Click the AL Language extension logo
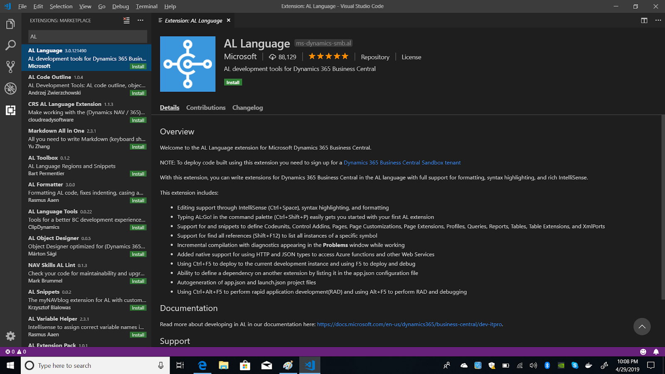The width and height of the screenshot is (665, 374). (x=188, y=64)
